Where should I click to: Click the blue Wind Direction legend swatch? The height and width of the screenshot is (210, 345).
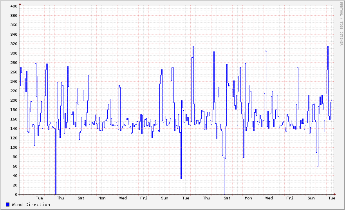pyautogui.click(x=8, y=205)
